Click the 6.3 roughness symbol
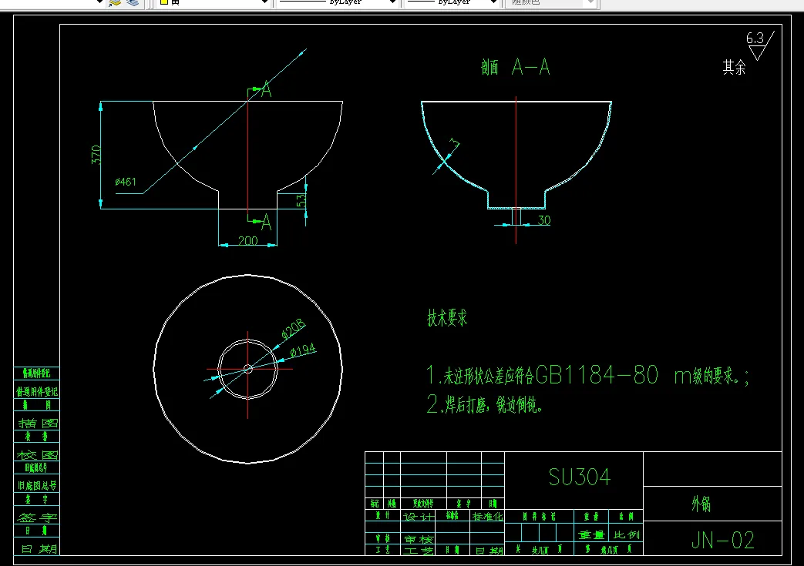This screenshot has width=804, height=566. click(x=759, y=45)
